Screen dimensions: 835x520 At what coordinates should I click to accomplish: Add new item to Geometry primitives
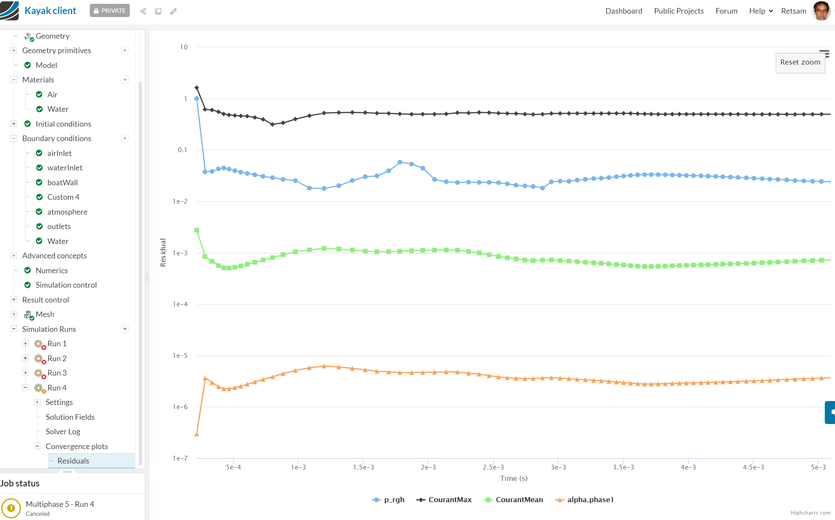[x=125, y=51]
